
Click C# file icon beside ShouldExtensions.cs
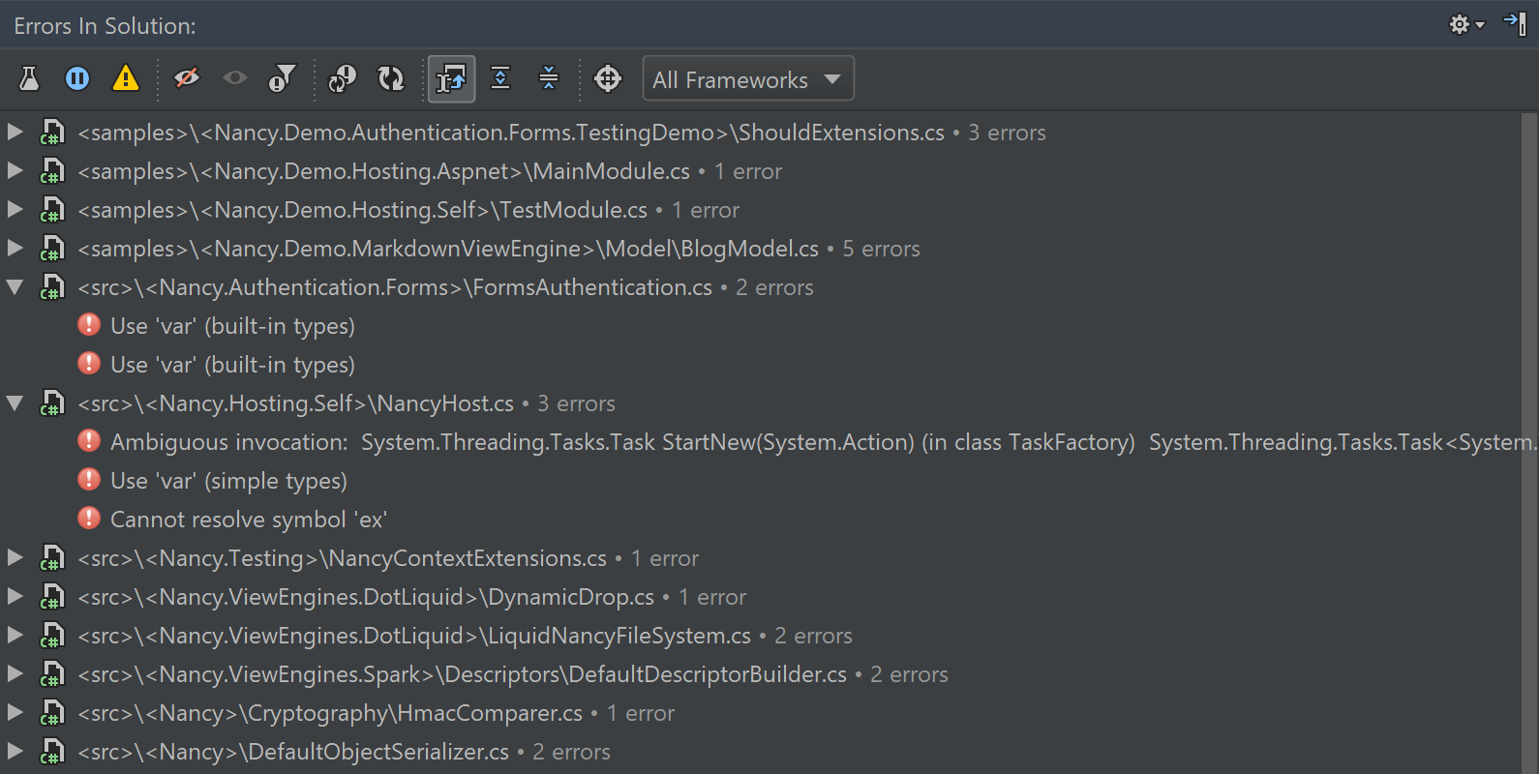tap(51, 133)
